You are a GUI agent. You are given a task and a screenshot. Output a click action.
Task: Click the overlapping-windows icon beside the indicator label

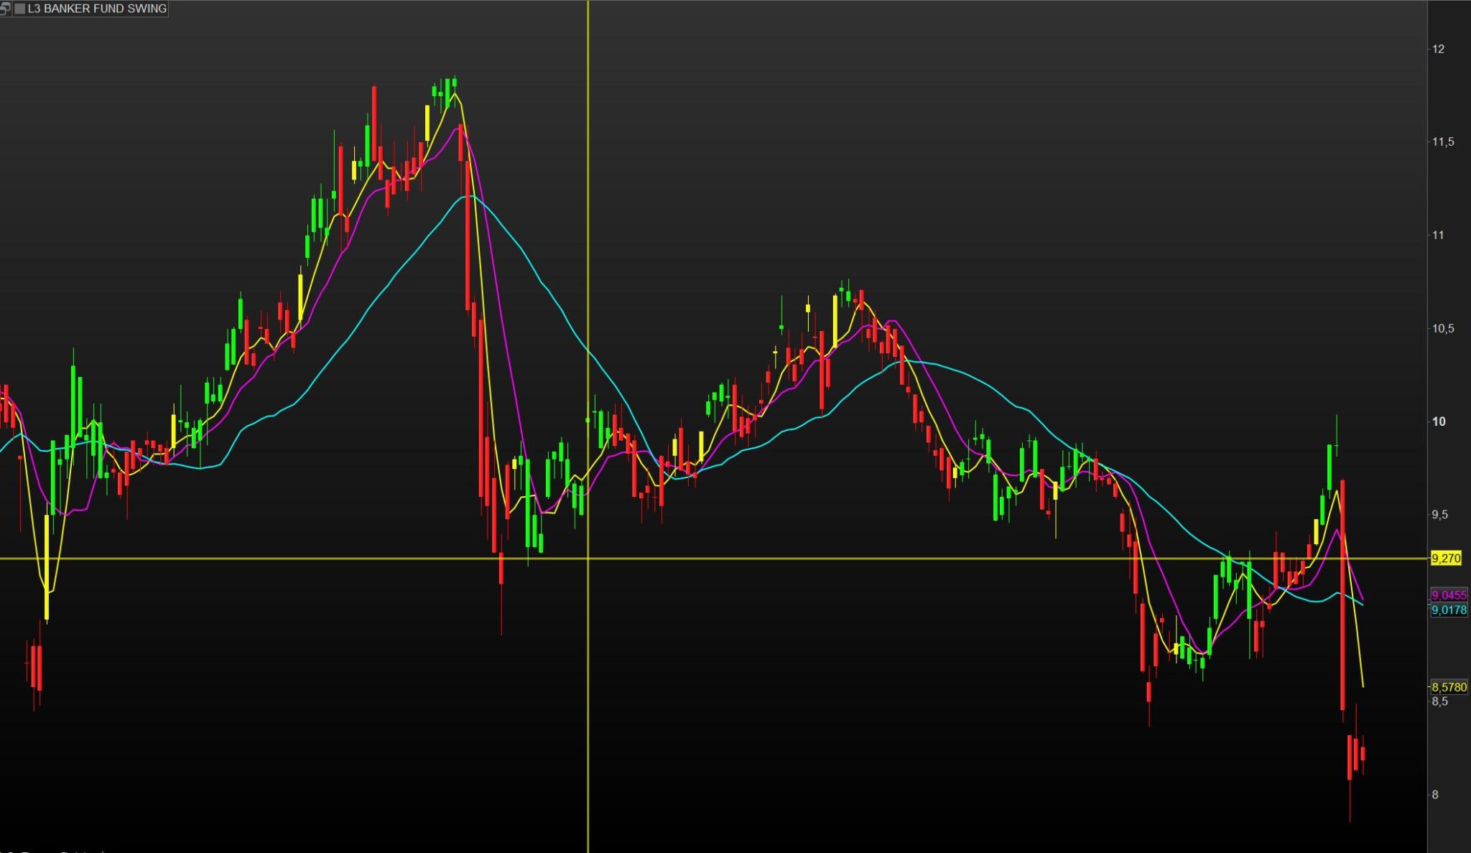pos(5,9)
